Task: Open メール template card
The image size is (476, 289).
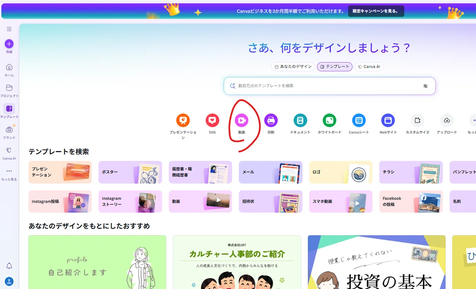Action: pyautogui.click(x=271, y=172)
